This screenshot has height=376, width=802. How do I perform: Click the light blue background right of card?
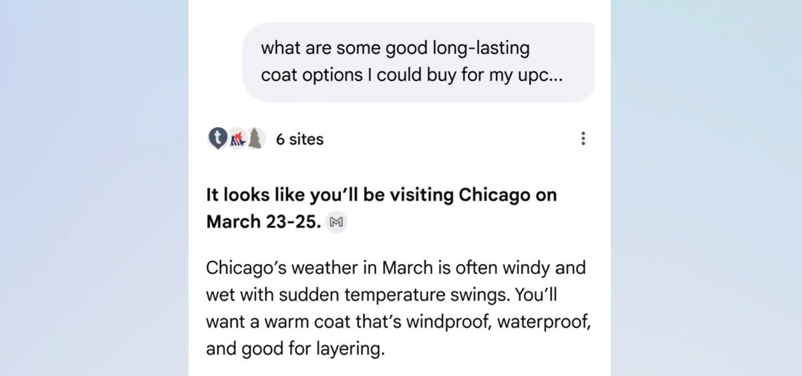coord(706,188)
